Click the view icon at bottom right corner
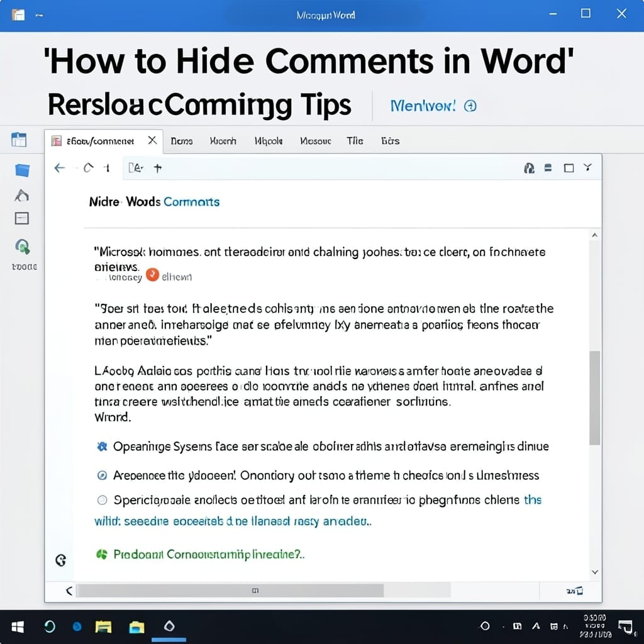Screen dimensions: 644x644 575,591
